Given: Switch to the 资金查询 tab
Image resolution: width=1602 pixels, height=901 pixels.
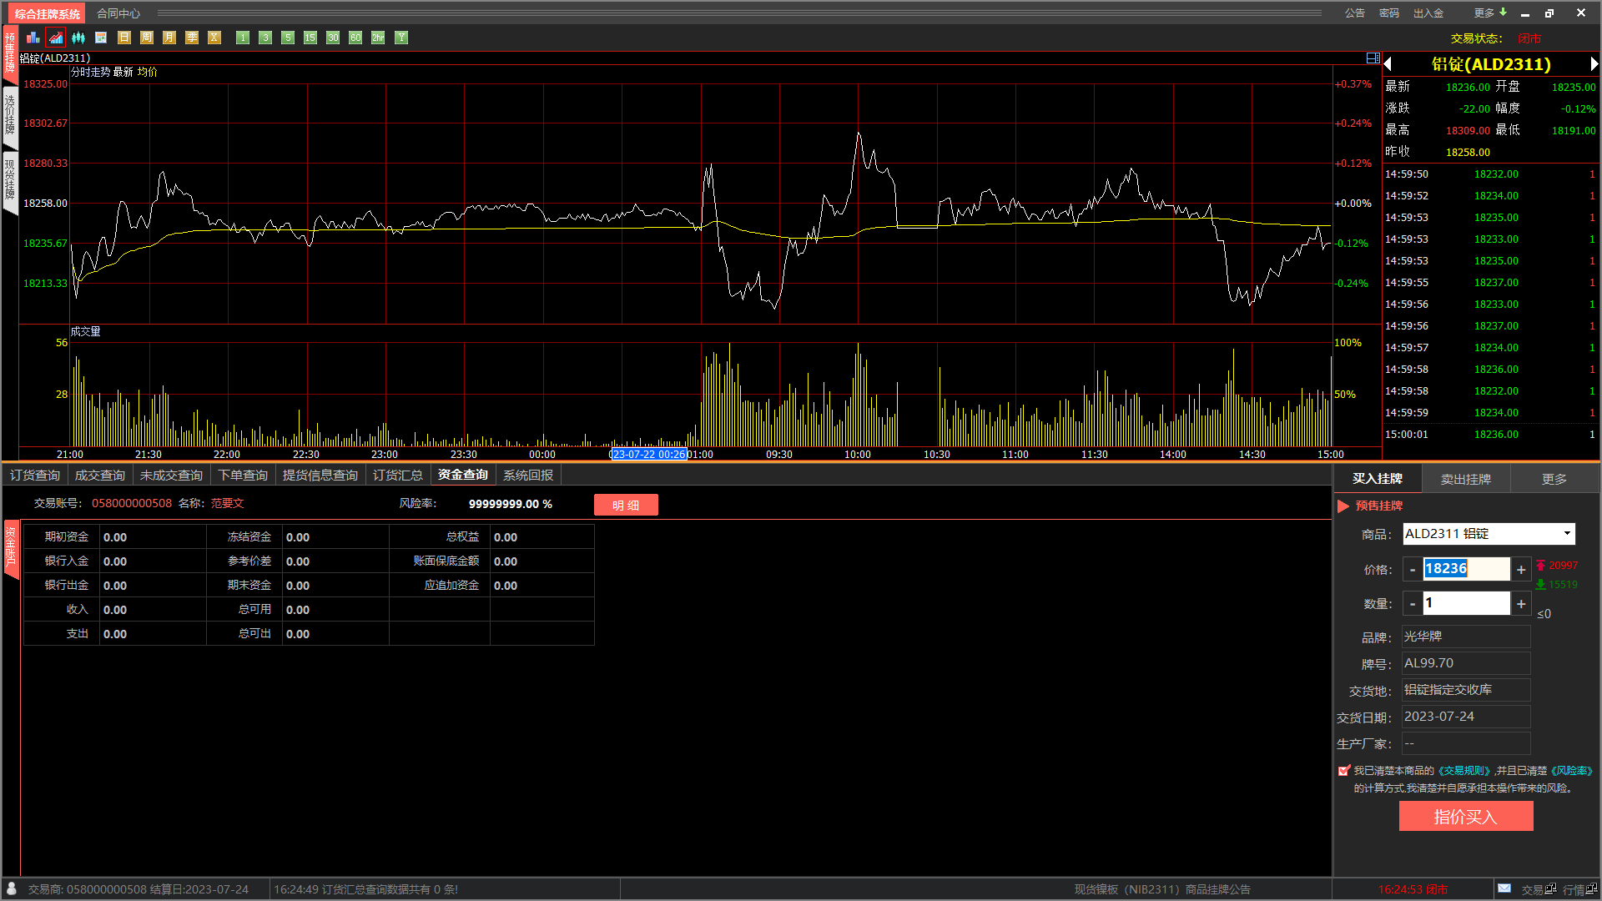Looking at the screenshot, I should [463, 475].
